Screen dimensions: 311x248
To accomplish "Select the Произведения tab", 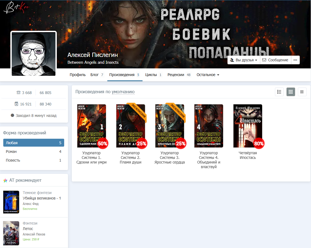I will click(x=125, y=75).
